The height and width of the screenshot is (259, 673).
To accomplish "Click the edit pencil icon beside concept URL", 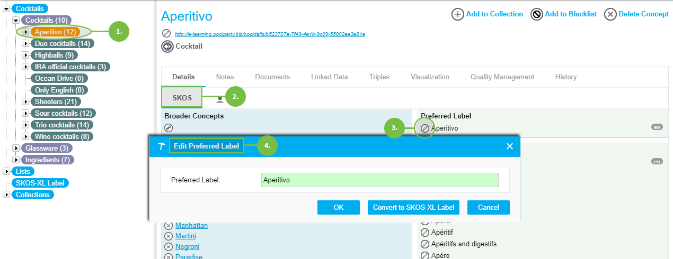I will coord(166,34).
